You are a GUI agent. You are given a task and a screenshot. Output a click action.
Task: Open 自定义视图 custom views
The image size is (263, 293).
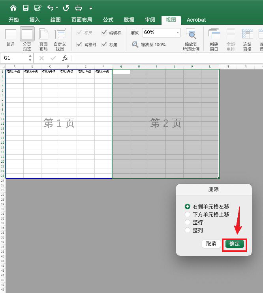tap(60, 39)
